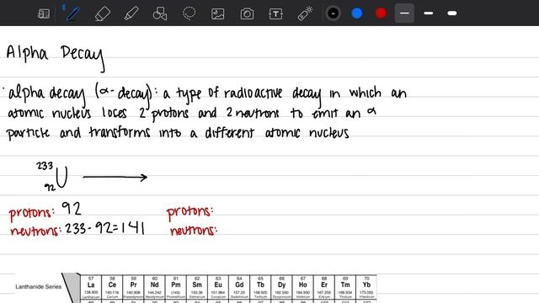Image resolution: width=539 pixels, height=303 pixels.
Task: Open the read-mode page view icon
Action: 44,13
